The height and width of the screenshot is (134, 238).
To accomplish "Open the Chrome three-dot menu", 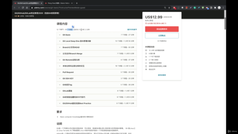I will (x=223, y=7).
